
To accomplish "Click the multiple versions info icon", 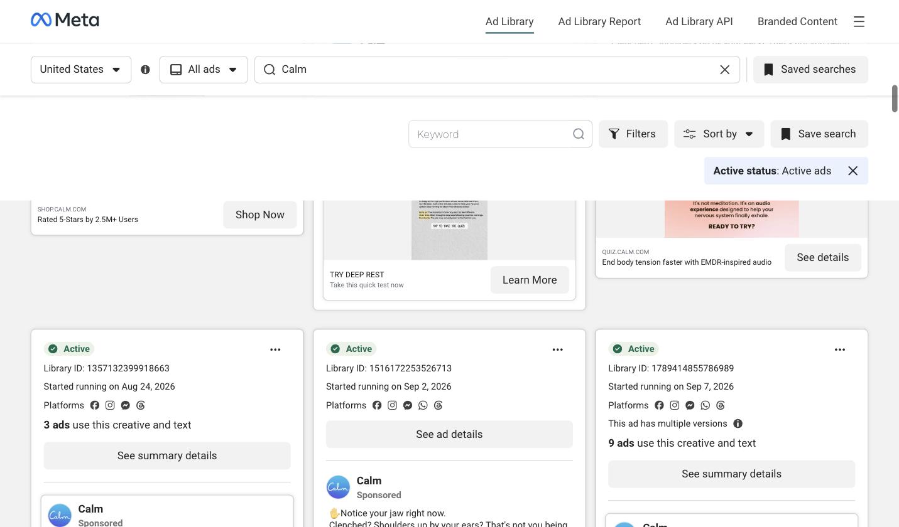I will [x=738, y=423].
